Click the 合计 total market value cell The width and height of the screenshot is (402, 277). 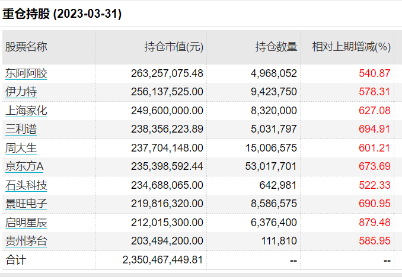click(162, 260)
